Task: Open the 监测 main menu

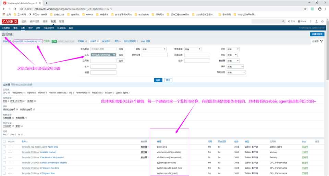Action: point(24,21)
